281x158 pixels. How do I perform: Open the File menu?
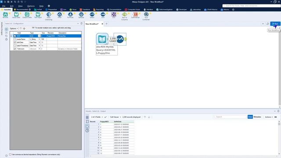pyautogui.click(x=4, y=6)
